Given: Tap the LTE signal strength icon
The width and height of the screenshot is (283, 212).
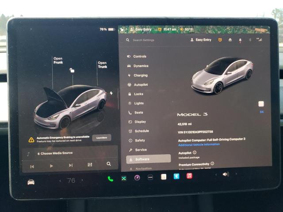Looking at the screenshot, I should [260, 40].
